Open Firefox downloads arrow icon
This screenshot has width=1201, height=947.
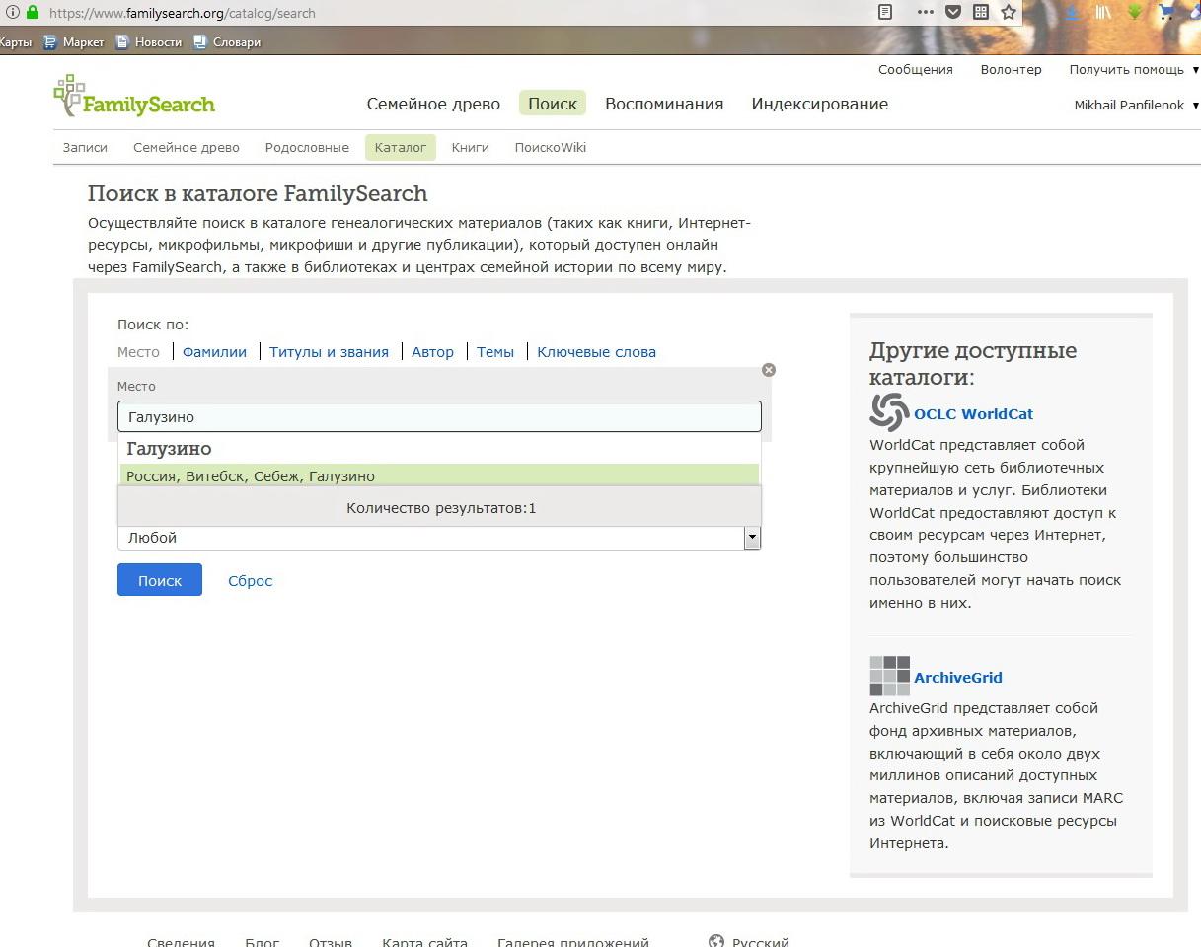pyautogui.click(x=1072, y=13)
